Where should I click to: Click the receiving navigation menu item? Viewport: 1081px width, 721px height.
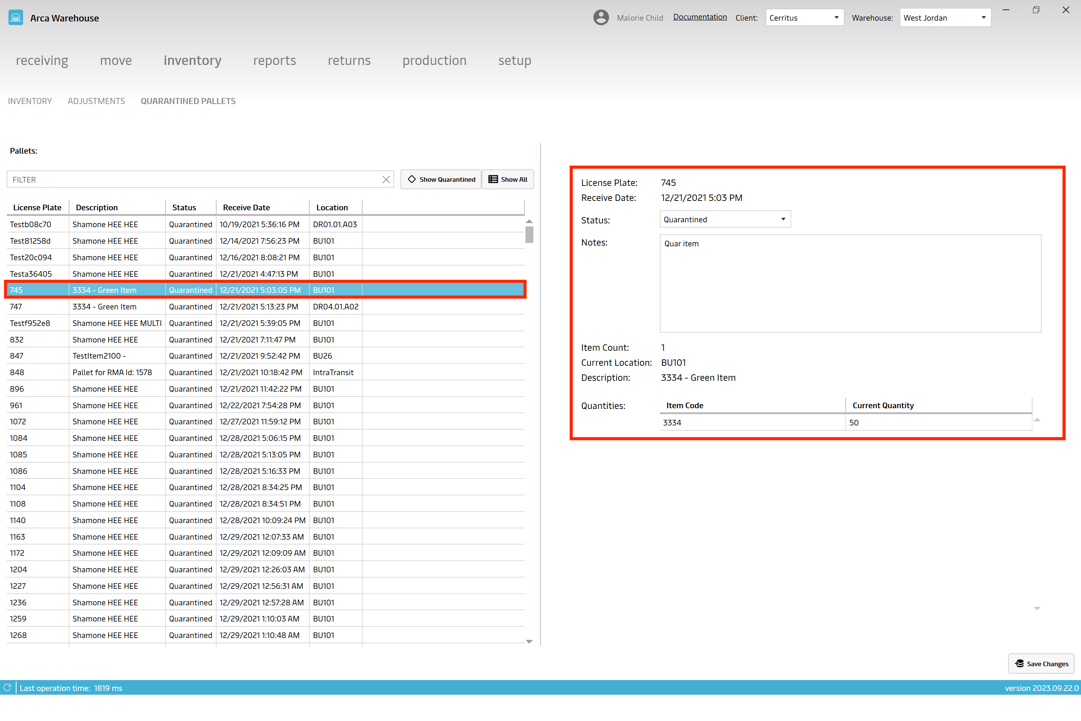[41, 60]
